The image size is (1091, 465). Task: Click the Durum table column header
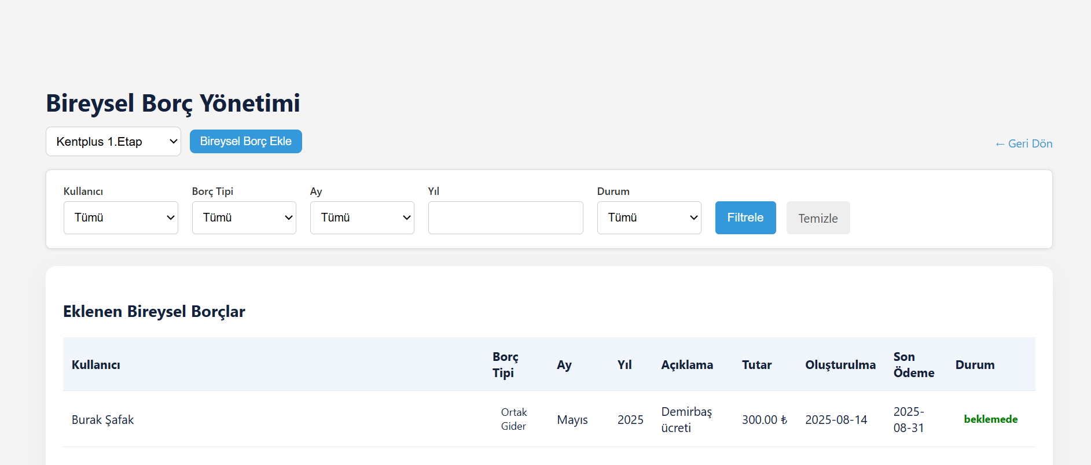point(975,365)
